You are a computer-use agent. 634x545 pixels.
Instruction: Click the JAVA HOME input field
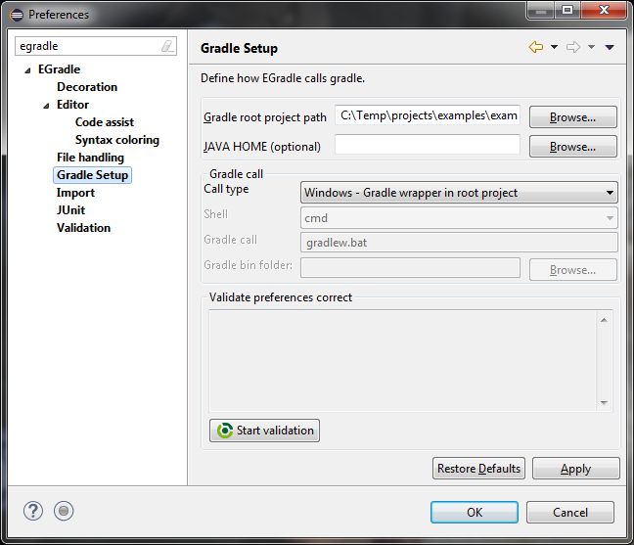[x=428, y=145]
